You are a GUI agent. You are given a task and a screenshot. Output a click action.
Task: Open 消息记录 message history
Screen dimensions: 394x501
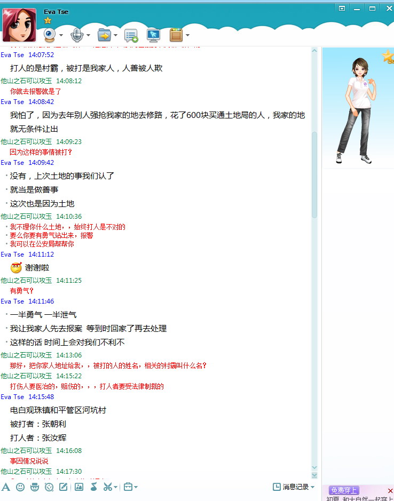[294, 487]
